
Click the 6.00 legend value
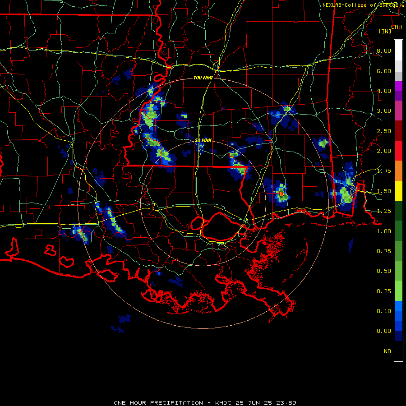[x=384, y=71]
